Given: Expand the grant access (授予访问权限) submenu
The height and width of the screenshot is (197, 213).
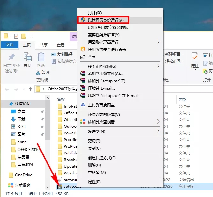Looking at the screenshot, I should 120,66.
